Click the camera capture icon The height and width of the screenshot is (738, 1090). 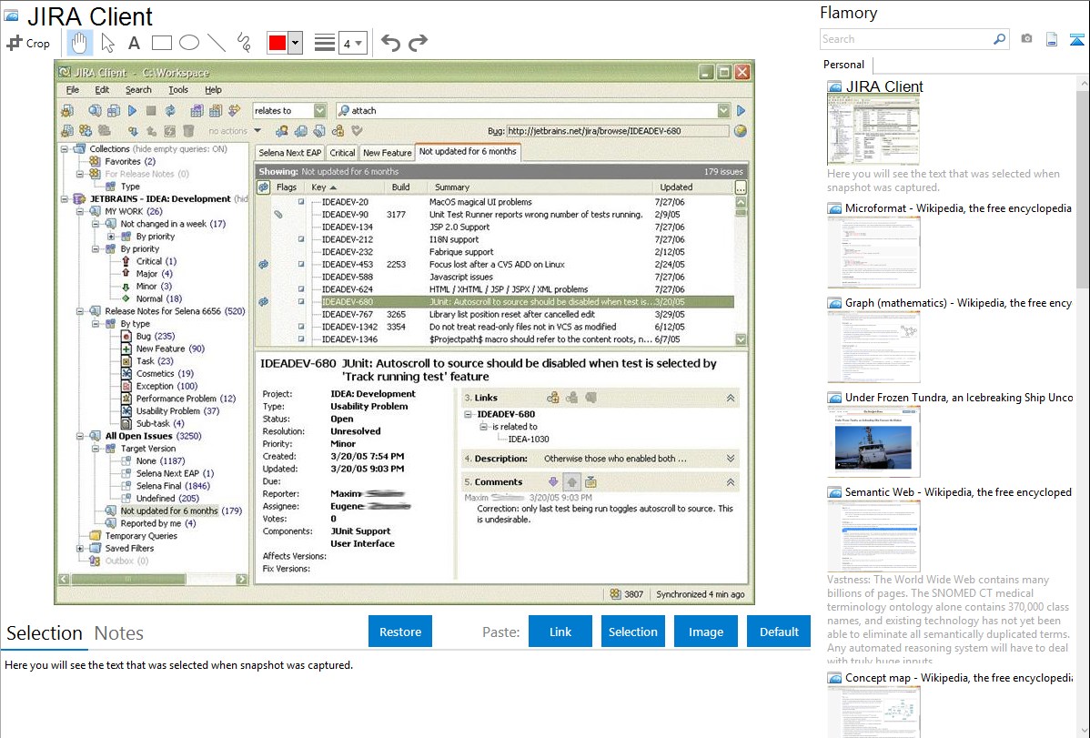(1026, 39)
